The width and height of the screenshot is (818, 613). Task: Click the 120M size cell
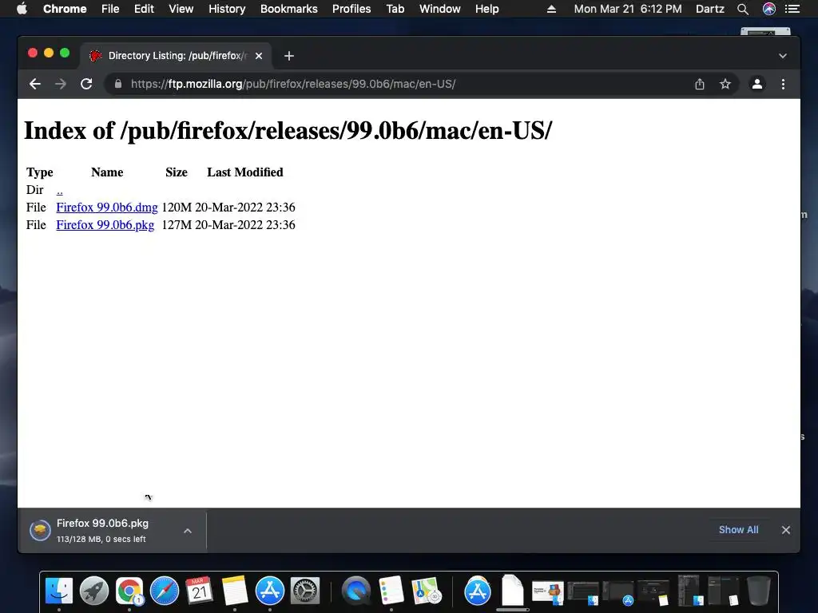point(177,208)
